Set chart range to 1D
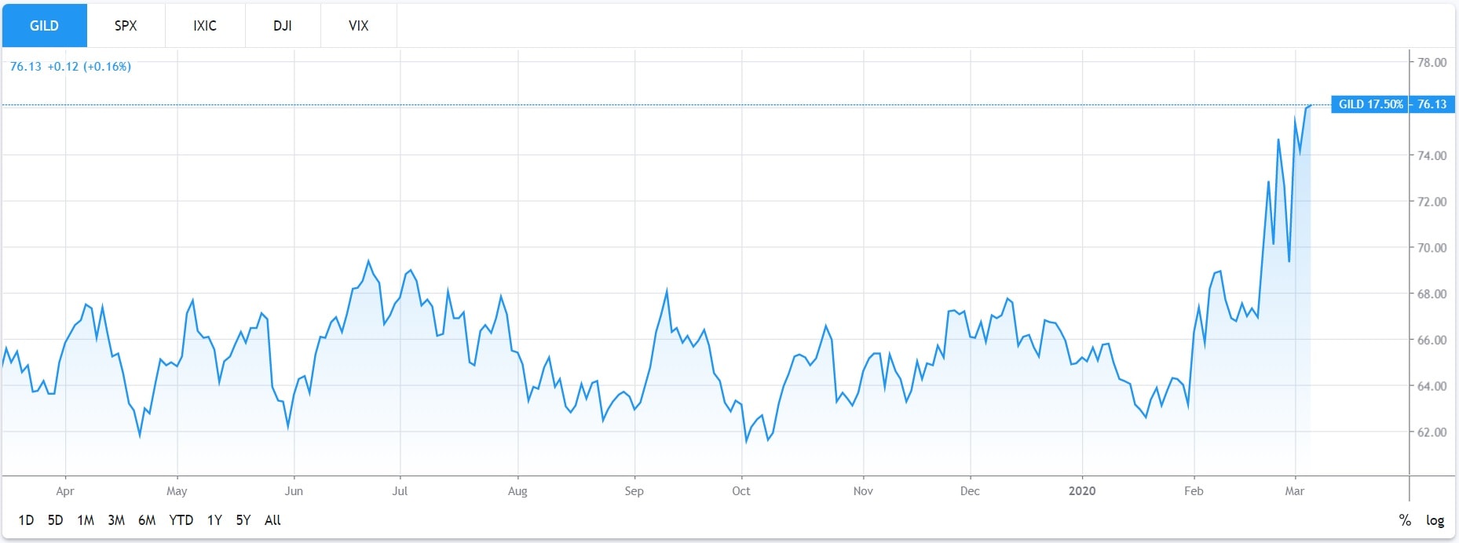The width and height of the screenshot is (1459, 543). click(26, 520)
